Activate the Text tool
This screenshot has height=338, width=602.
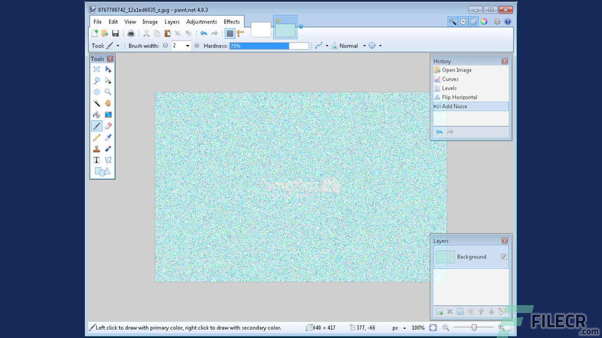(96, 160)
